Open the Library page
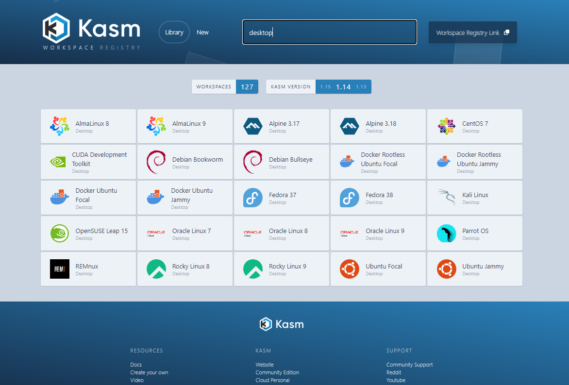The image size is (569, 385). tap(174, 32)
